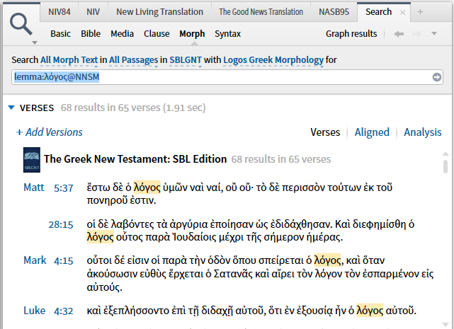Viewport: 454px width, 329px height.
Task: Click highlighted λόγος in Matt 28:15
Action: coord(100,237)
